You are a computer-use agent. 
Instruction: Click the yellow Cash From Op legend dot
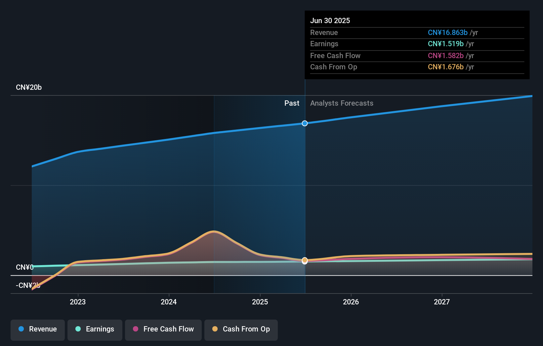tap(215, 329)
